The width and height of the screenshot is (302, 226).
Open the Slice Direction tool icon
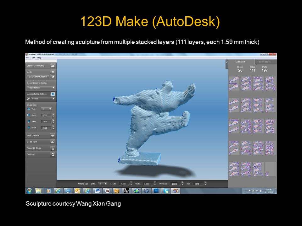pyautogui.click(x=53, y=136)
